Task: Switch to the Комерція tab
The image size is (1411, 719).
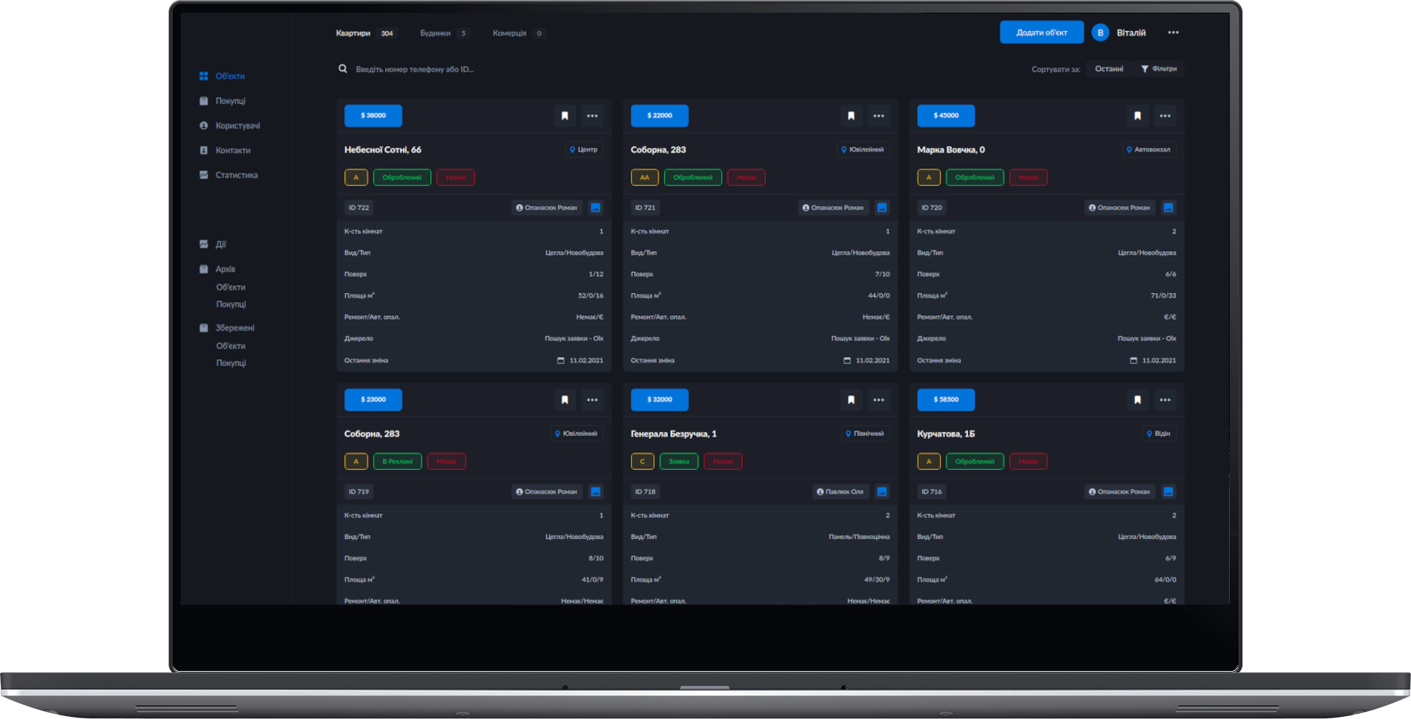Action: [x=509, y=33]
